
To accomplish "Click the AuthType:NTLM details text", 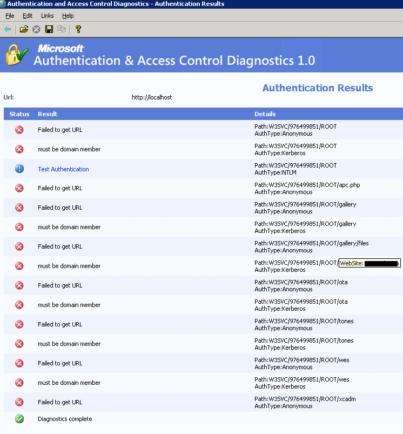I will [276, 172].
